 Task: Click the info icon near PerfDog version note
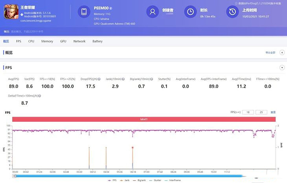(x=236, y=3)
